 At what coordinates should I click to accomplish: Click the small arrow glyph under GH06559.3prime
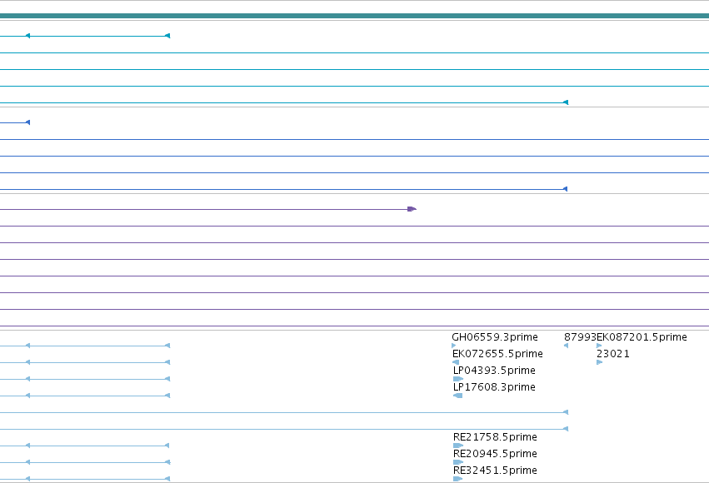point(453,346)
